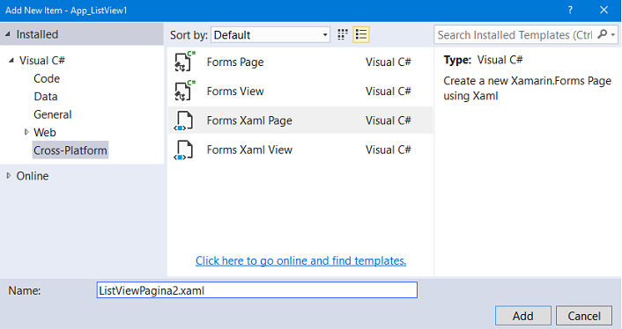Open the help question mark button

point(570,10)
